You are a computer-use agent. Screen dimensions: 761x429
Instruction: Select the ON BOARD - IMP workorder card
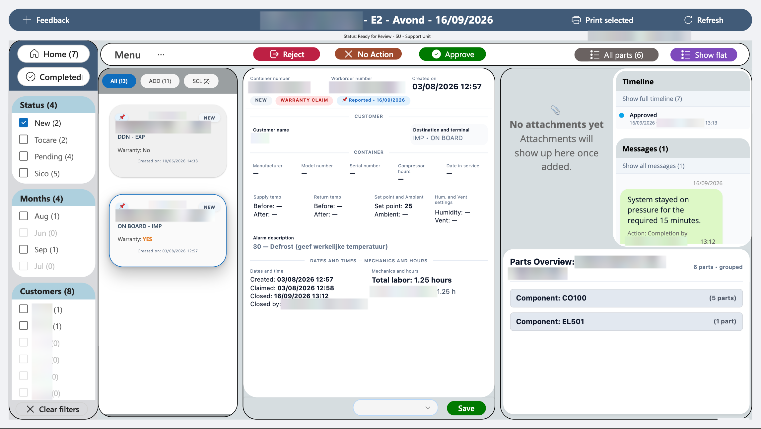coord(168,230)
